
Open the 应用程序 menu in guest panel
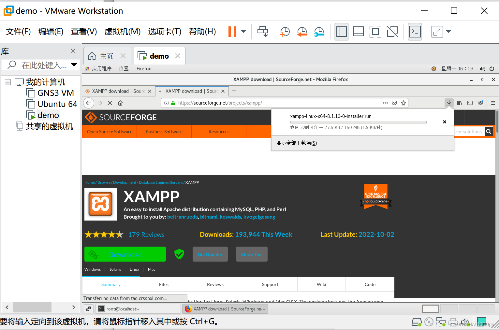click(x=98, y=68)
